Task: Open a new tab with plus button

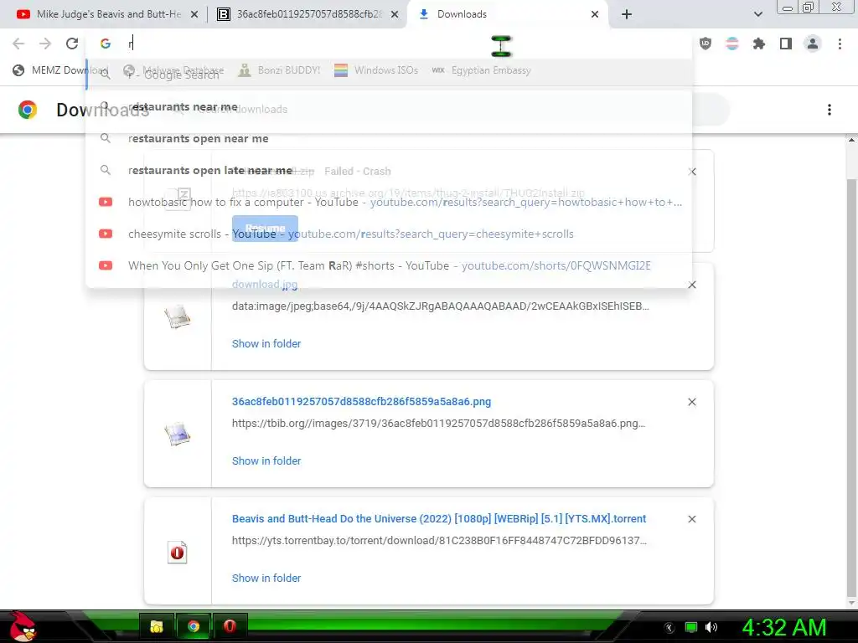Action: point(627,14)
